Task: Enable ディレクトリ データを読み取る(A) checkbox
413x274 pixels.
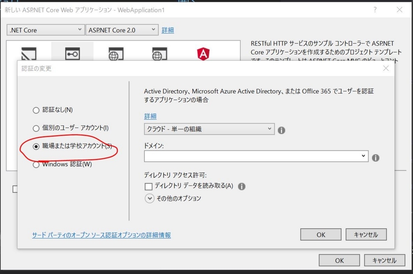Action: coord(148,186)
